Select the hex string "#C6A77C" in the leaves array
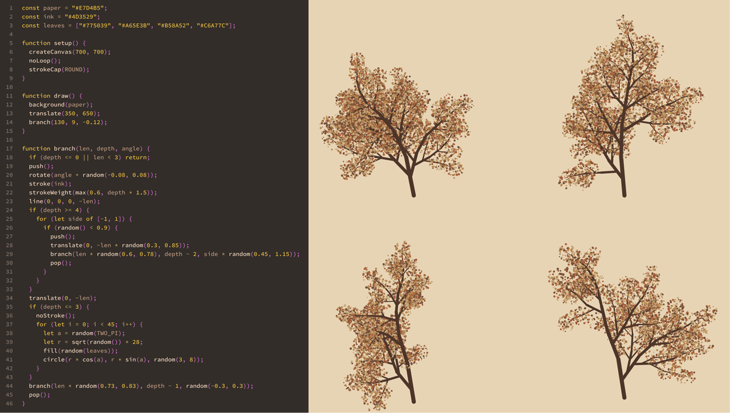730x413 pixels. click(213, 26)
